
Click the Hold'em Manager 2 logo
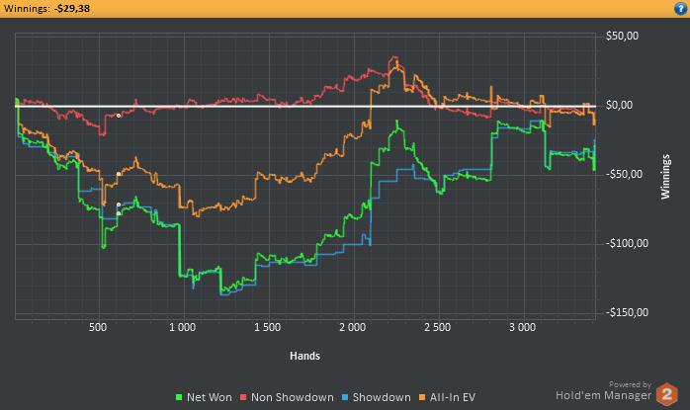(666, 394)
